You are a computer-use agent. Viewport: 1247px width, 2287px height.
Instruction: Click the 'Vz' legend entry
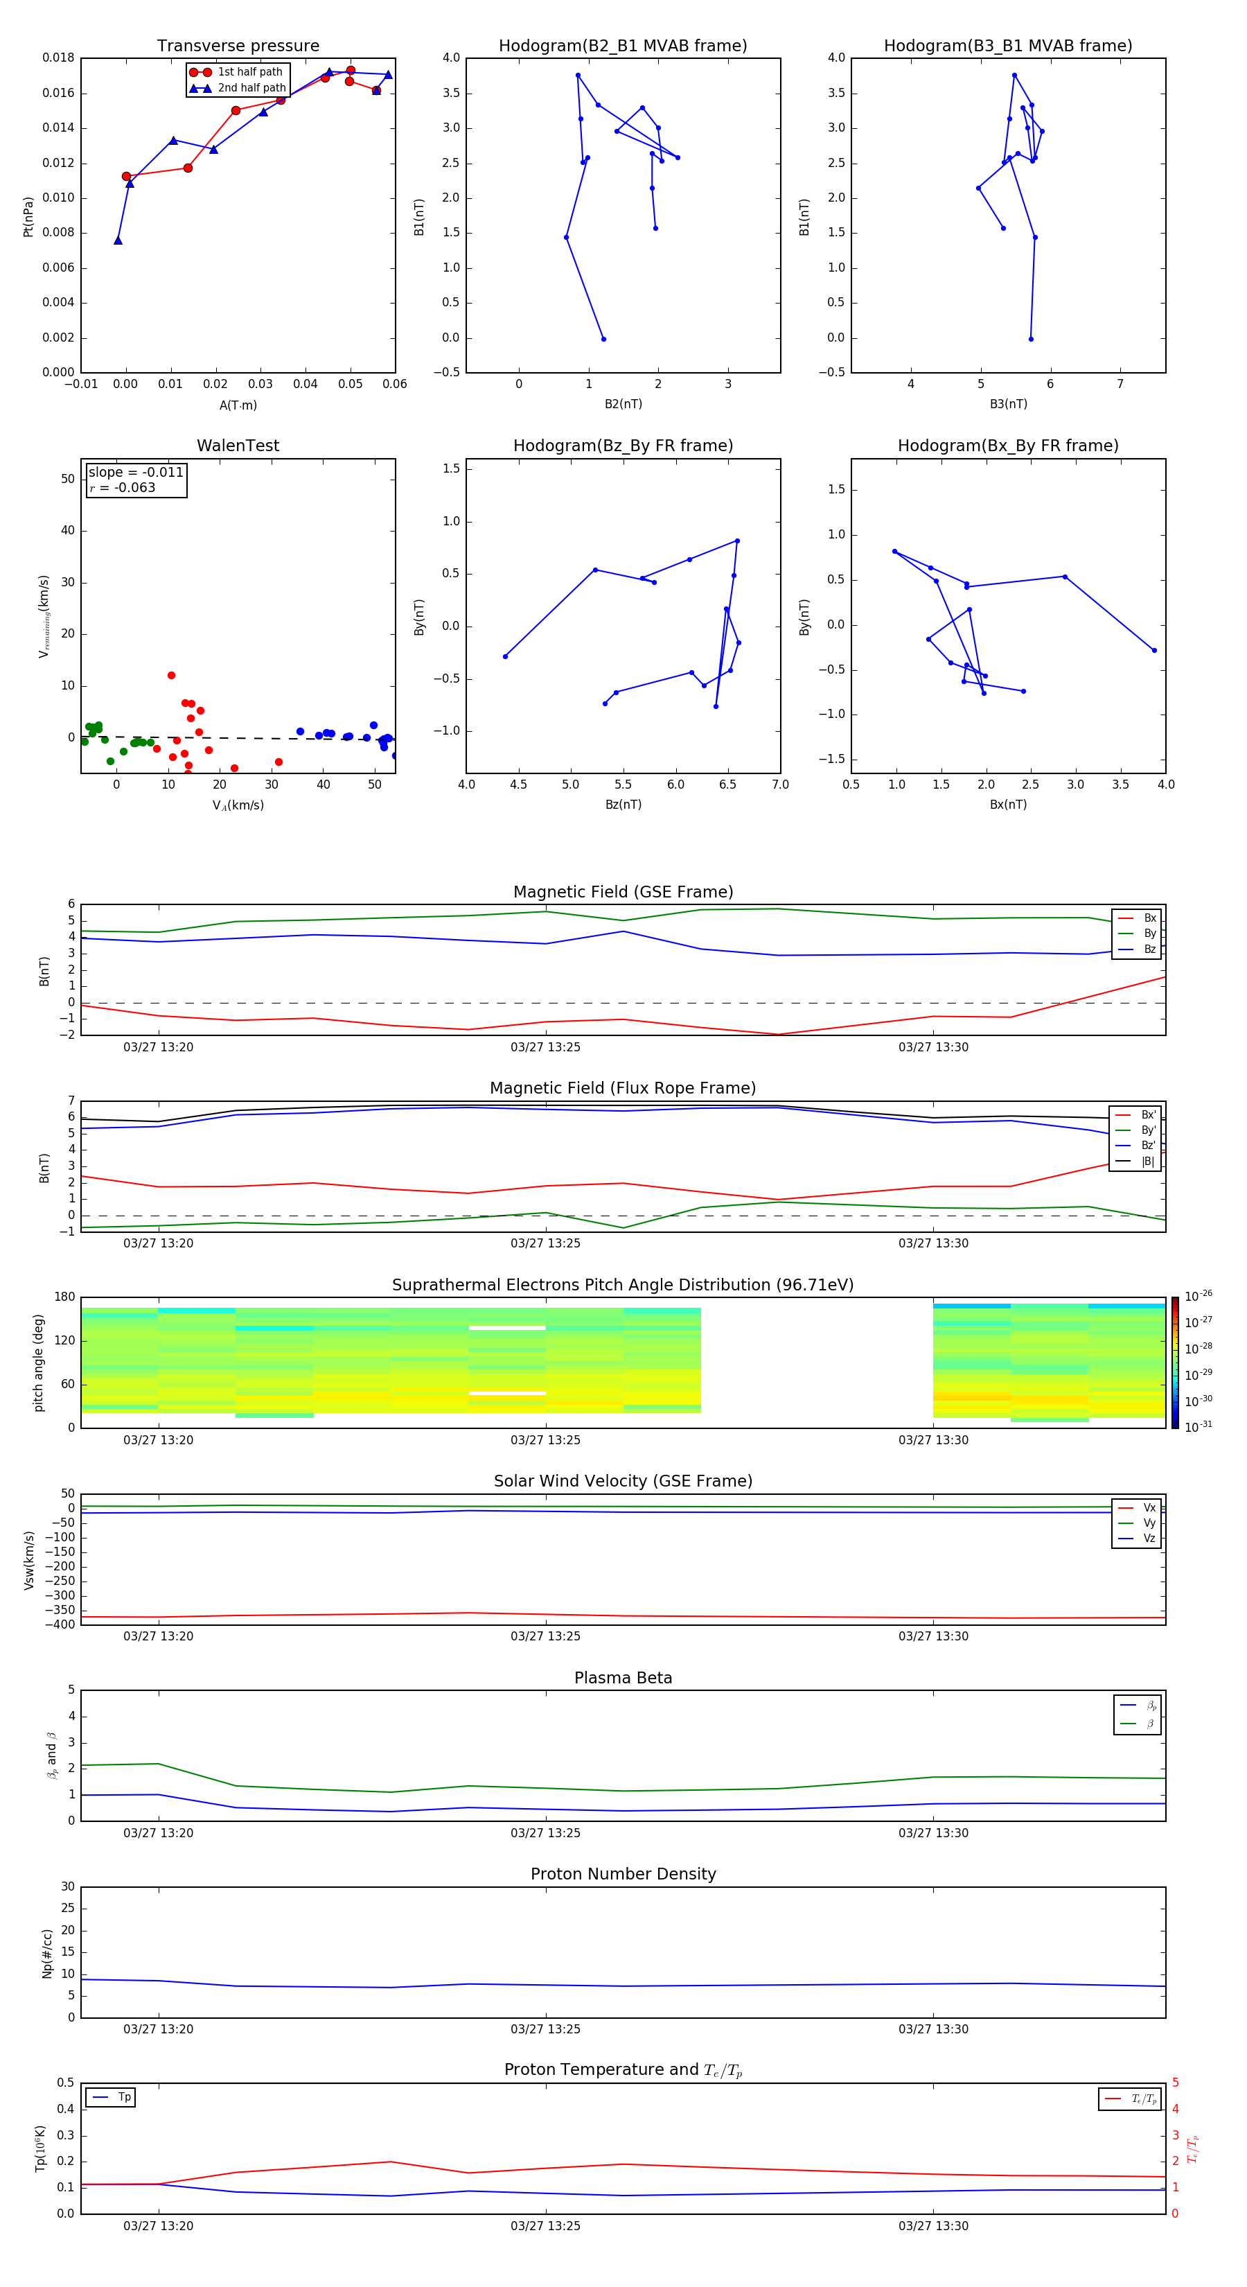pyautogui.click(x=1138, y=1538)
